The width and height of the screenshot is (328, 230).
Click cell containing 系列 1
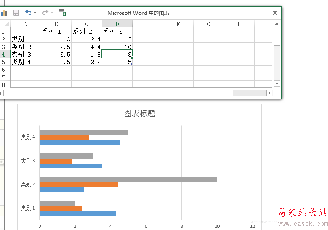[x=56, y=32]
